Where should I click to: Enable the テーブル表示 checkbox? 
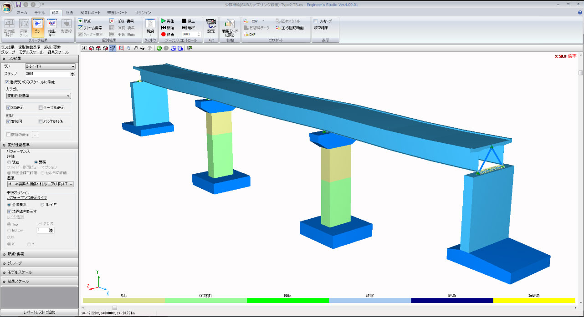point(41,108)
